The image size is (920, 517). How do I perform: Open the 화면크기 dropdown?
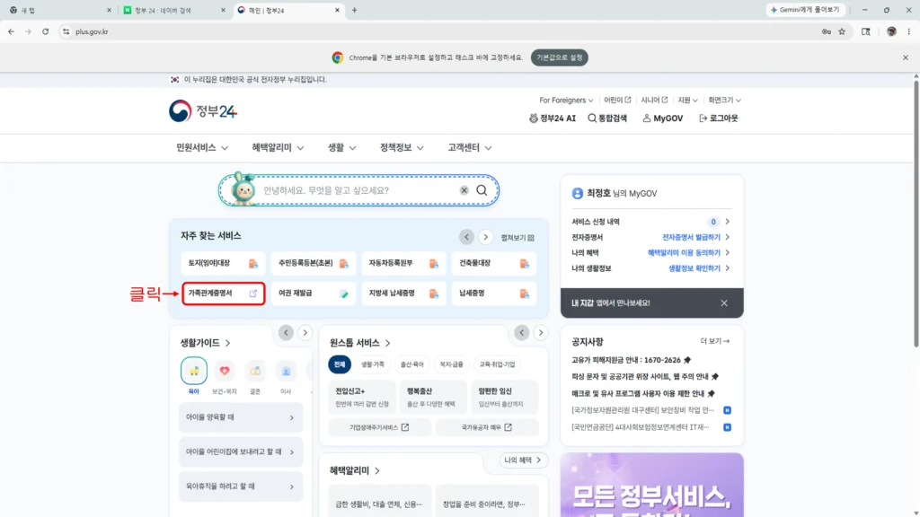724,101
